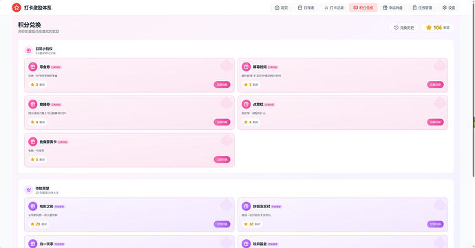Click the gold star beside 106
Image resolution: width=475 pixels, height=248 pixels.
point(429,27)
